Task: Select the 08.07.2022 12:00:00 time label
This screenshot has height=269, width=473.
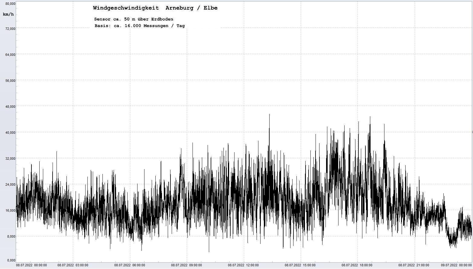Action: [243, 265]
